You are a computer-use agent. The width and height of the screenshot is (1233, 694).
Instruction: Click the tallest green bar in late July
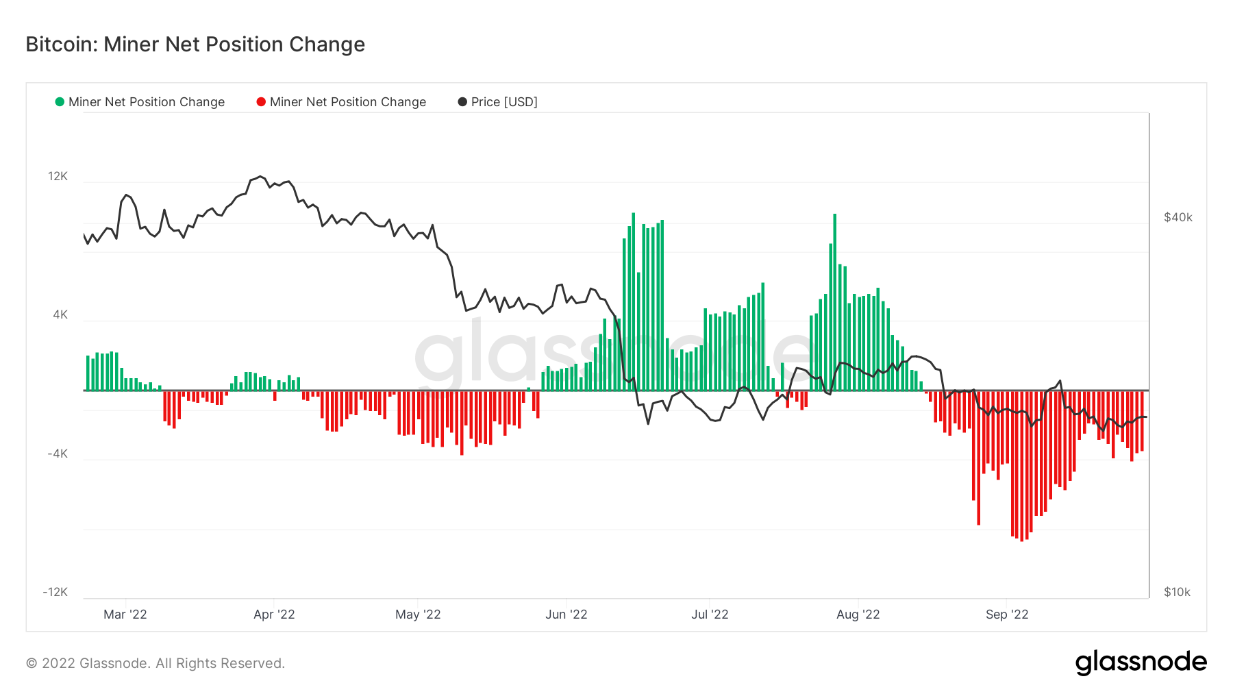coord(834,302)
